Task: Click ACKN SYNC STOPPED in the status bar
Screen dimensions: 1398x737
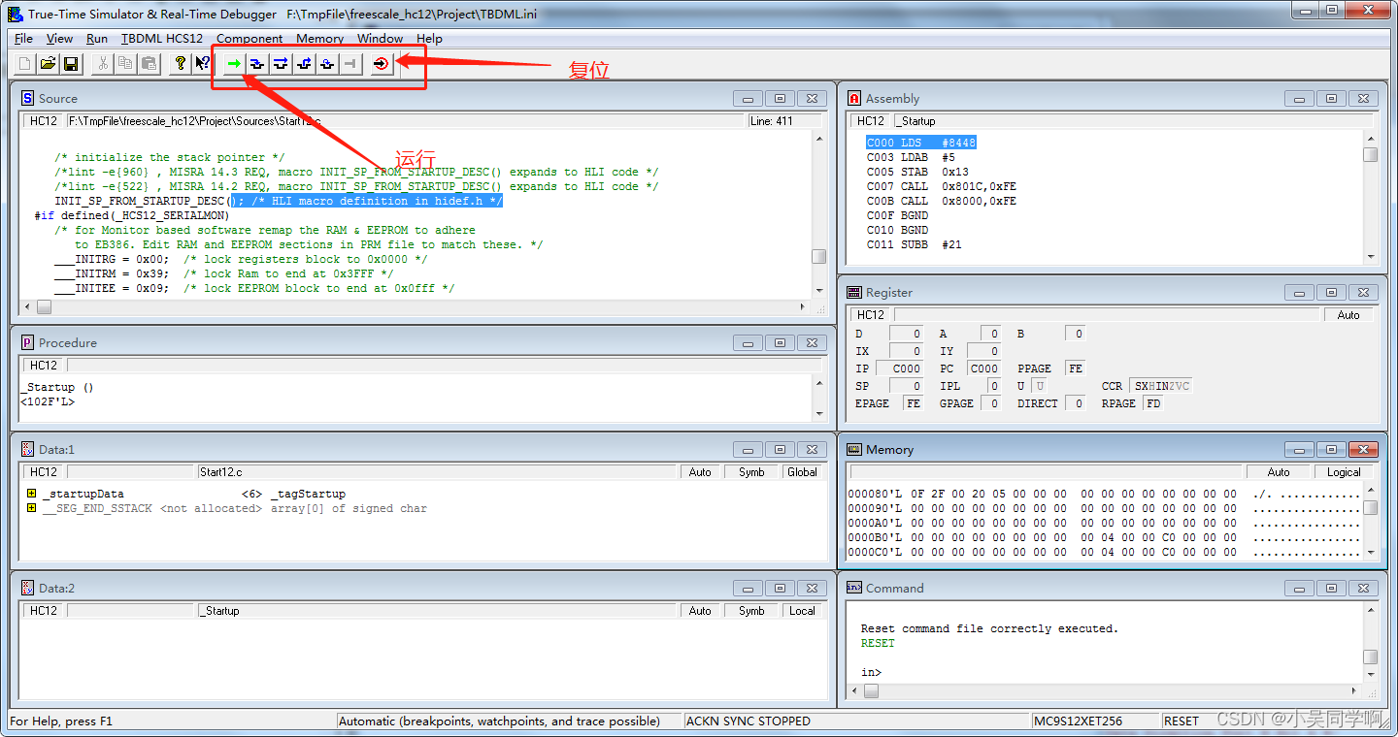Action: 749,721
